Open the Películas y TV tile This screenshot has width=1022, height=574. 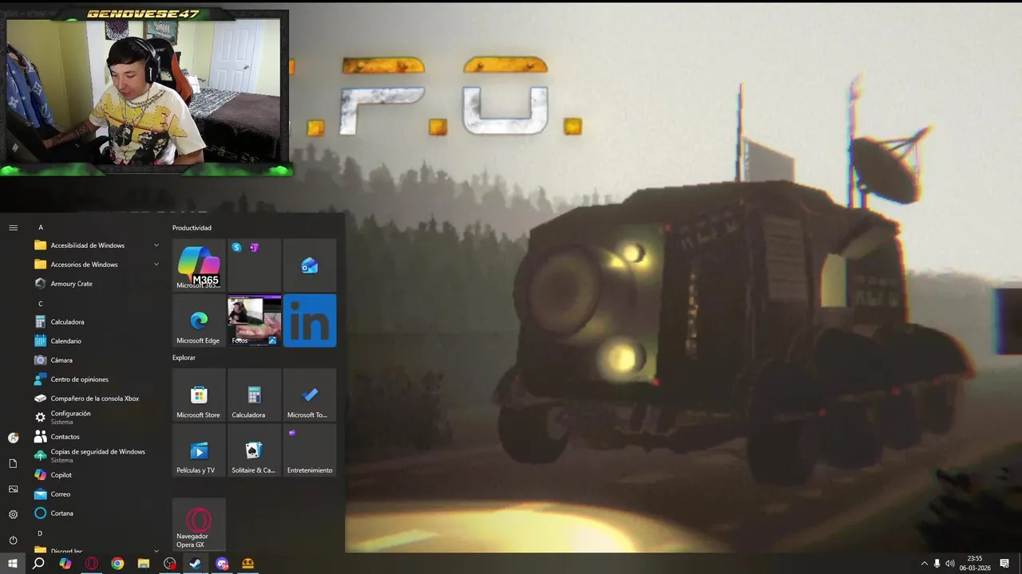199,450
